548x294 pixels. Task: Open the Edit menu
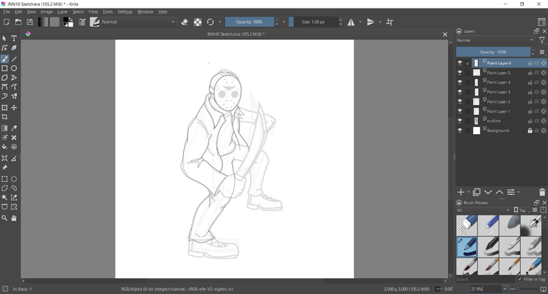click(18, 11)
